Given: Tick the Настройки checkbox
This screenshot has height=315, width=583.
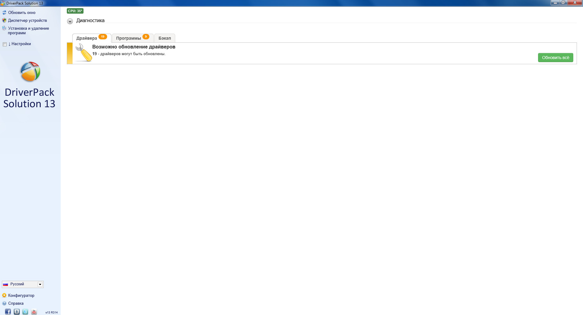Looking at the screenshot, I should [x=5, y=44].
